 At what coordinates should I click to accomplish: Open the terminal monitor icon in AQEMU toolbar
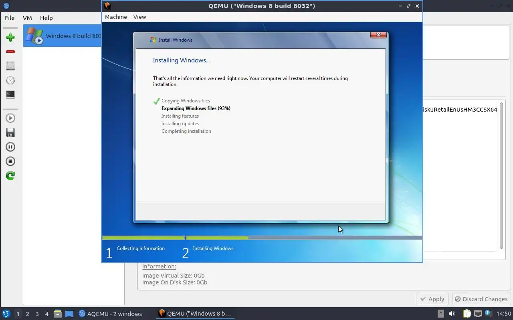click(10, 95)
